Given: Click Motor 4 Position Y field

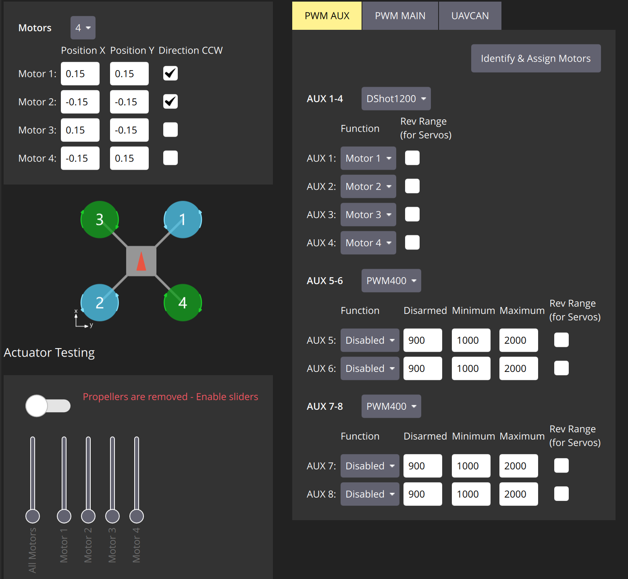Looking at the screenshot, I should (x=129, y=158).
